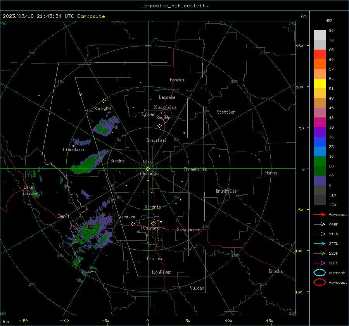
Task: Click the Cochrane label
Action: tap(127, 217)
